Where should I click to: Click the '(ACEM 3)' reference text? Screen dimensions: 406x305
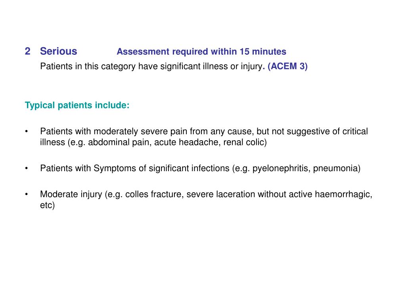point(288,66)
